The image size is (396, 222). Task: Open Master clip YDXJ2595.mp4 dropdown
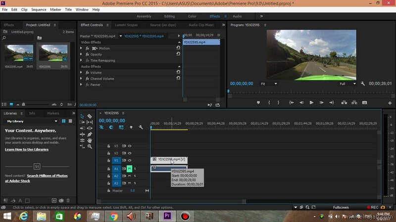pos(121,36)
